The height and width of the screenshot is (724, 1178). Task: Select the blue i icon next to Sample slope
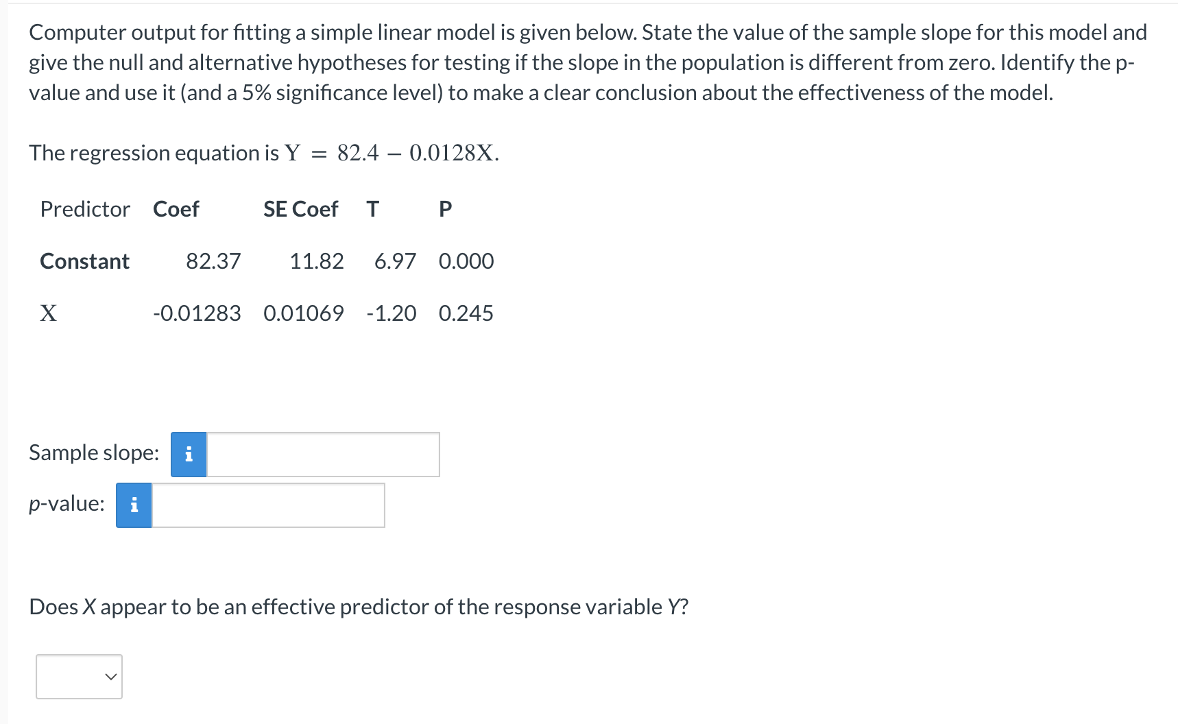tap(188, 454)
